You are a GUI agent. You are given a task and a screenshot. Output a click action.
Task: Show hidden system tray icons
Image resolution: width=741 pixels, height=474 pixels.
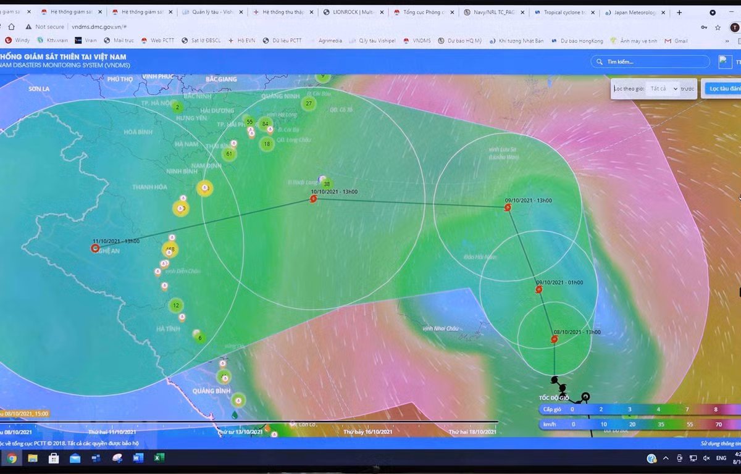click(x=666, y=458)
